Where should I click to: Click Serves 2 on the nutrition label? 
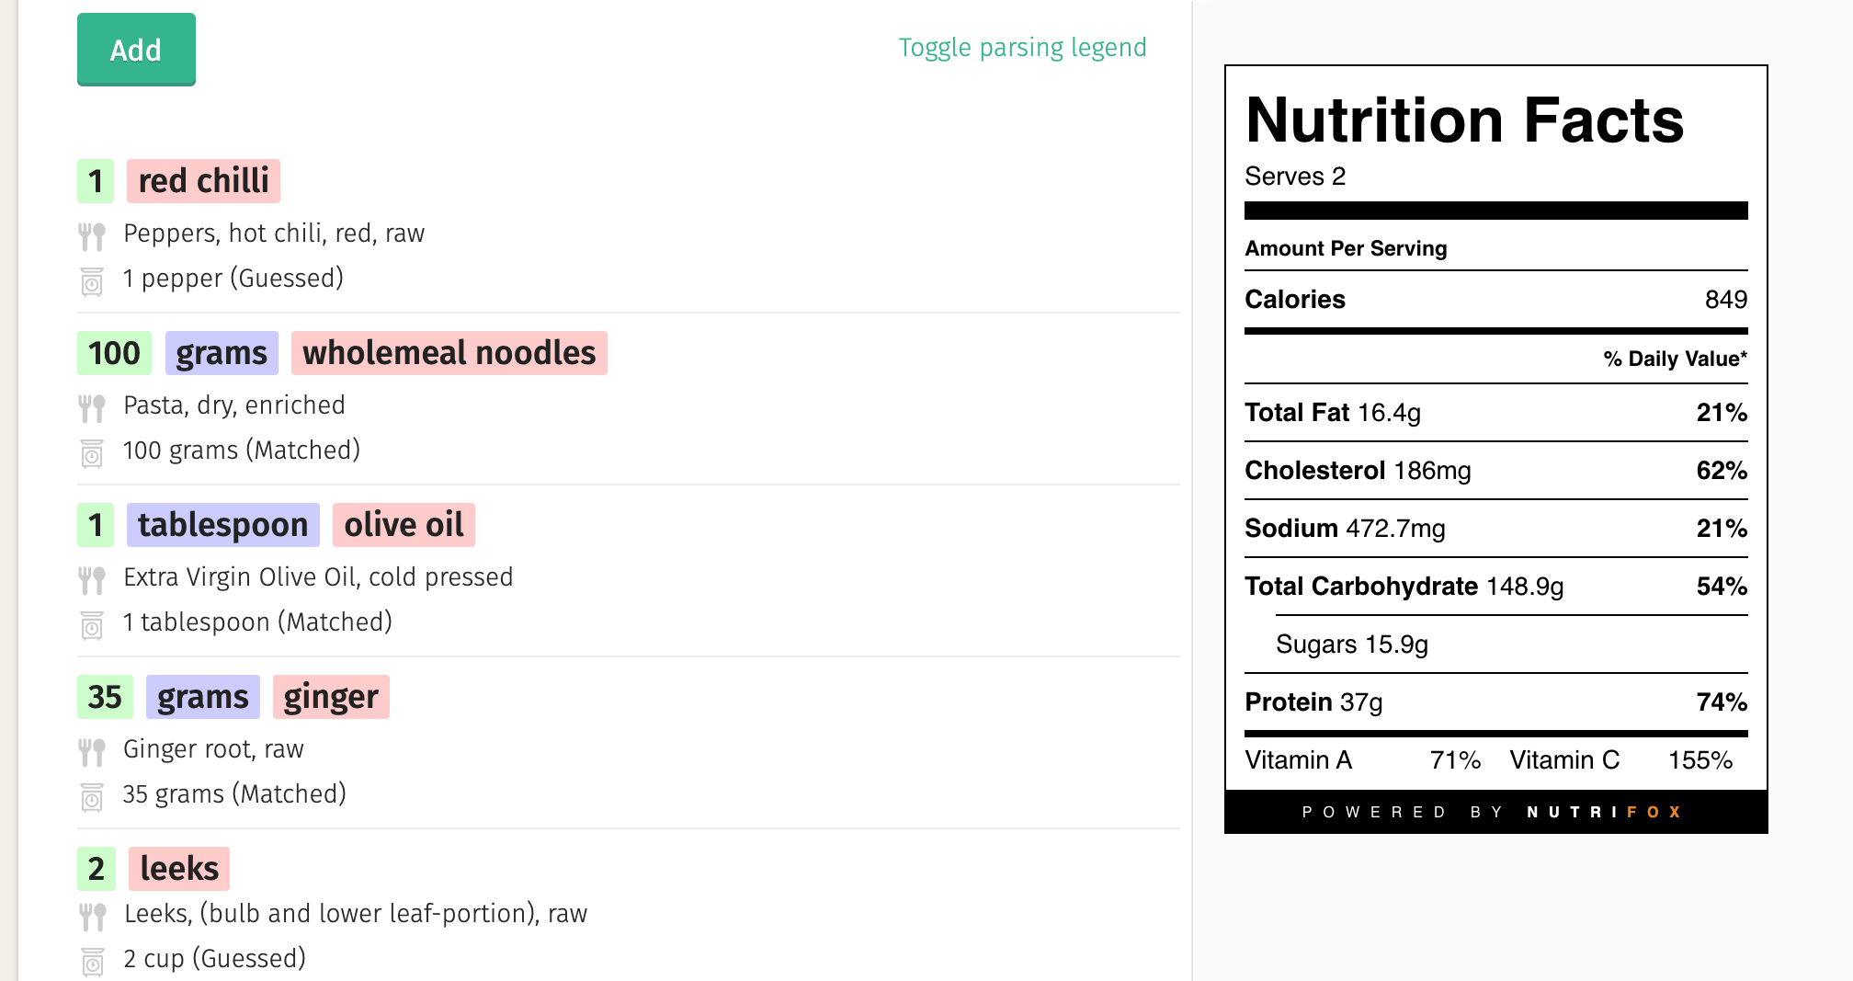click(x=1295, y=176)
